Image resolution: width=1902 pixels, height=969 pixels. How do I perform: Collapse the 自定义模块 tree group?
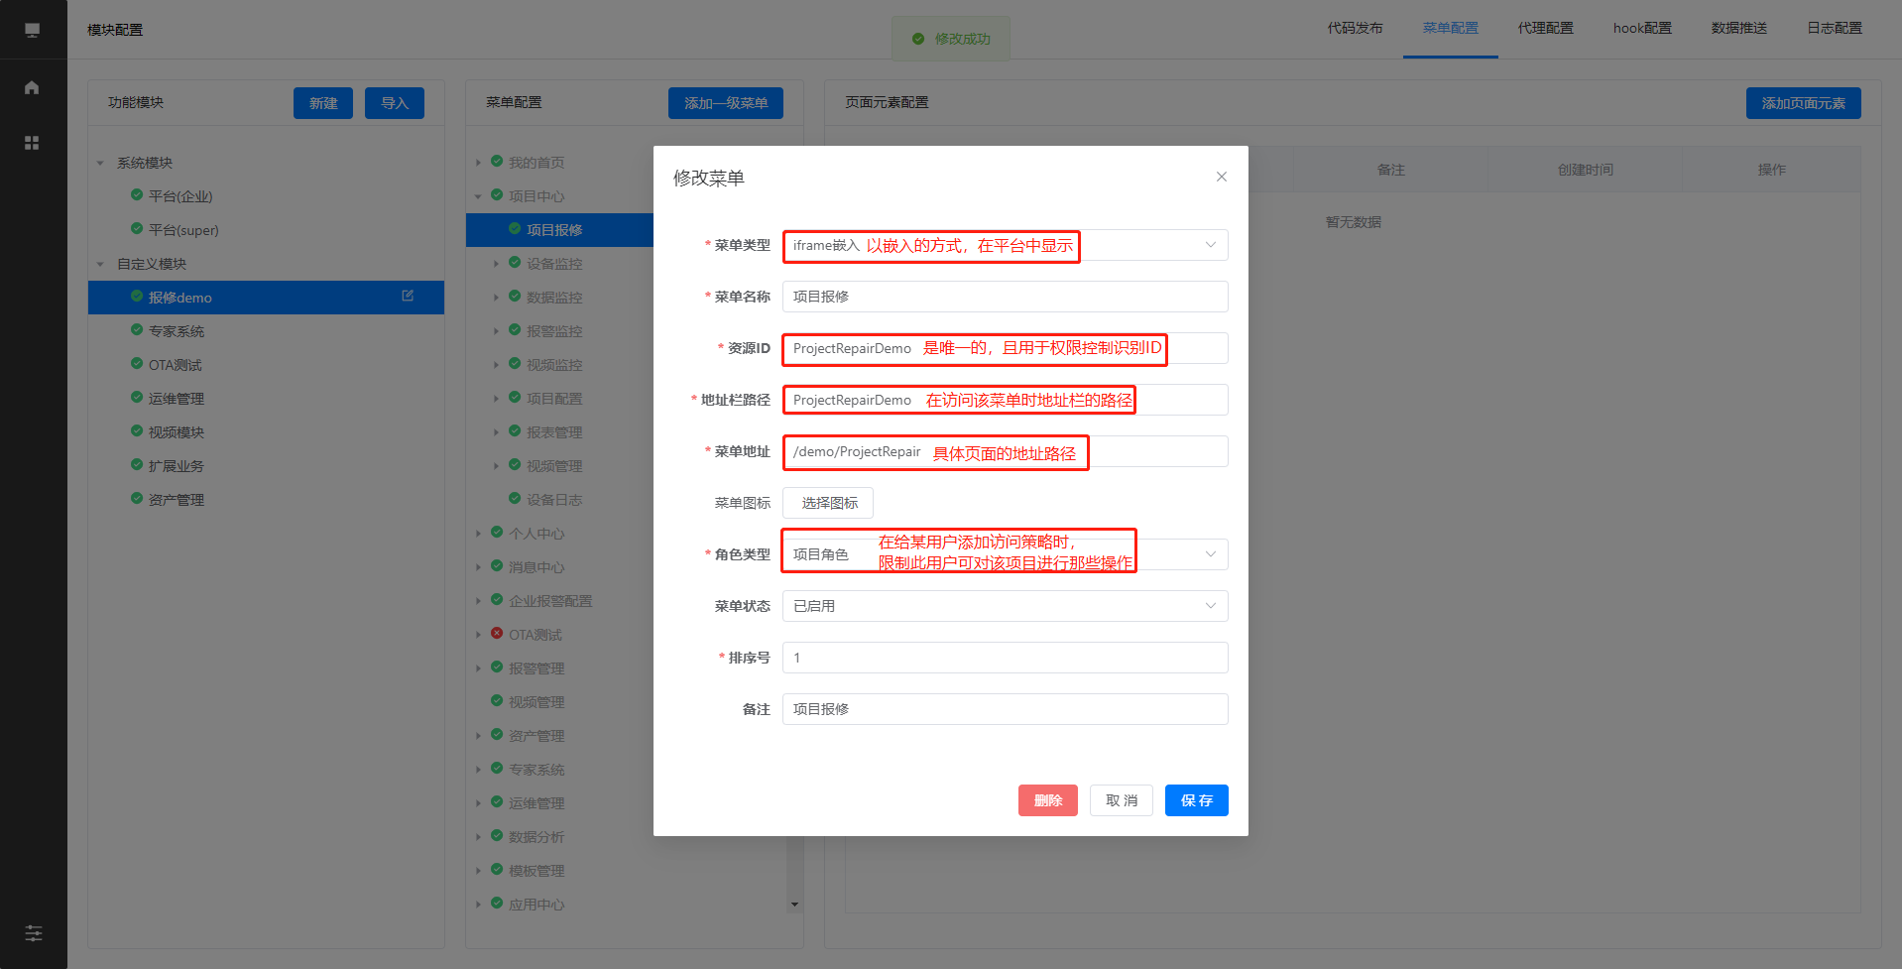100,264
